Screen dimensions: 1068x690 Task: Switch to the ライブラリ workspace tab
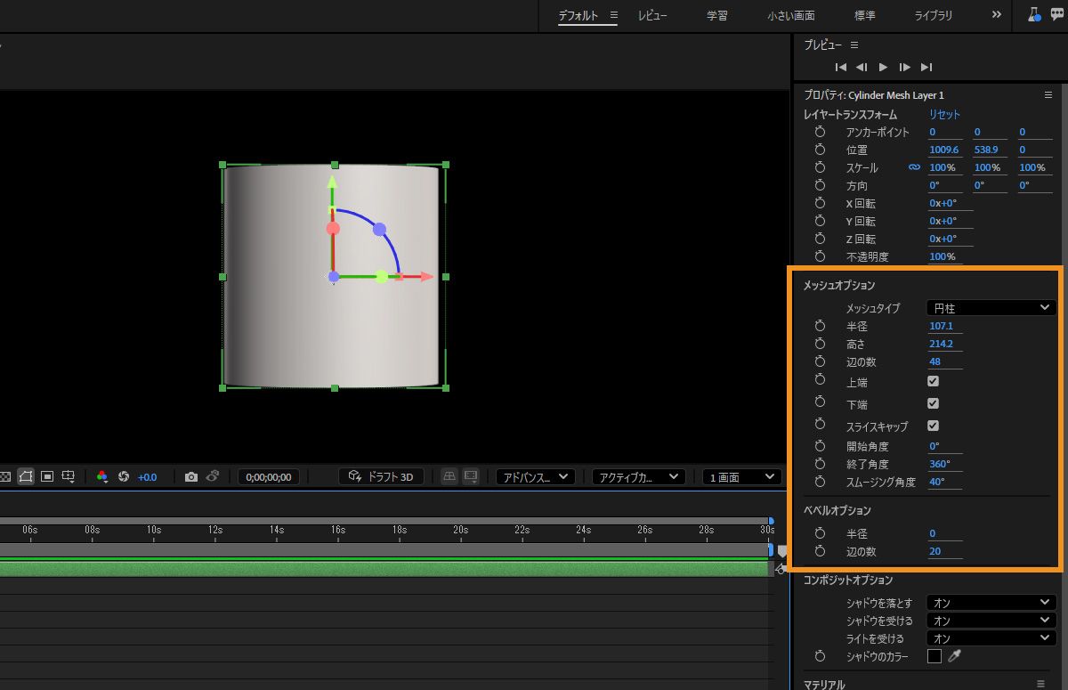tap(933, 16)
